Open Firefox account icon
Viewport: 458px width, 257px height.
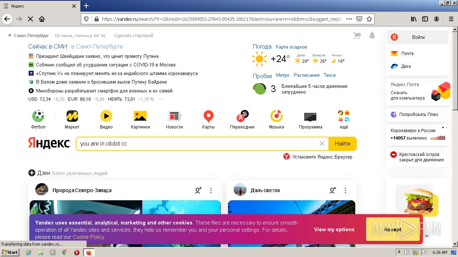(437, 19)
